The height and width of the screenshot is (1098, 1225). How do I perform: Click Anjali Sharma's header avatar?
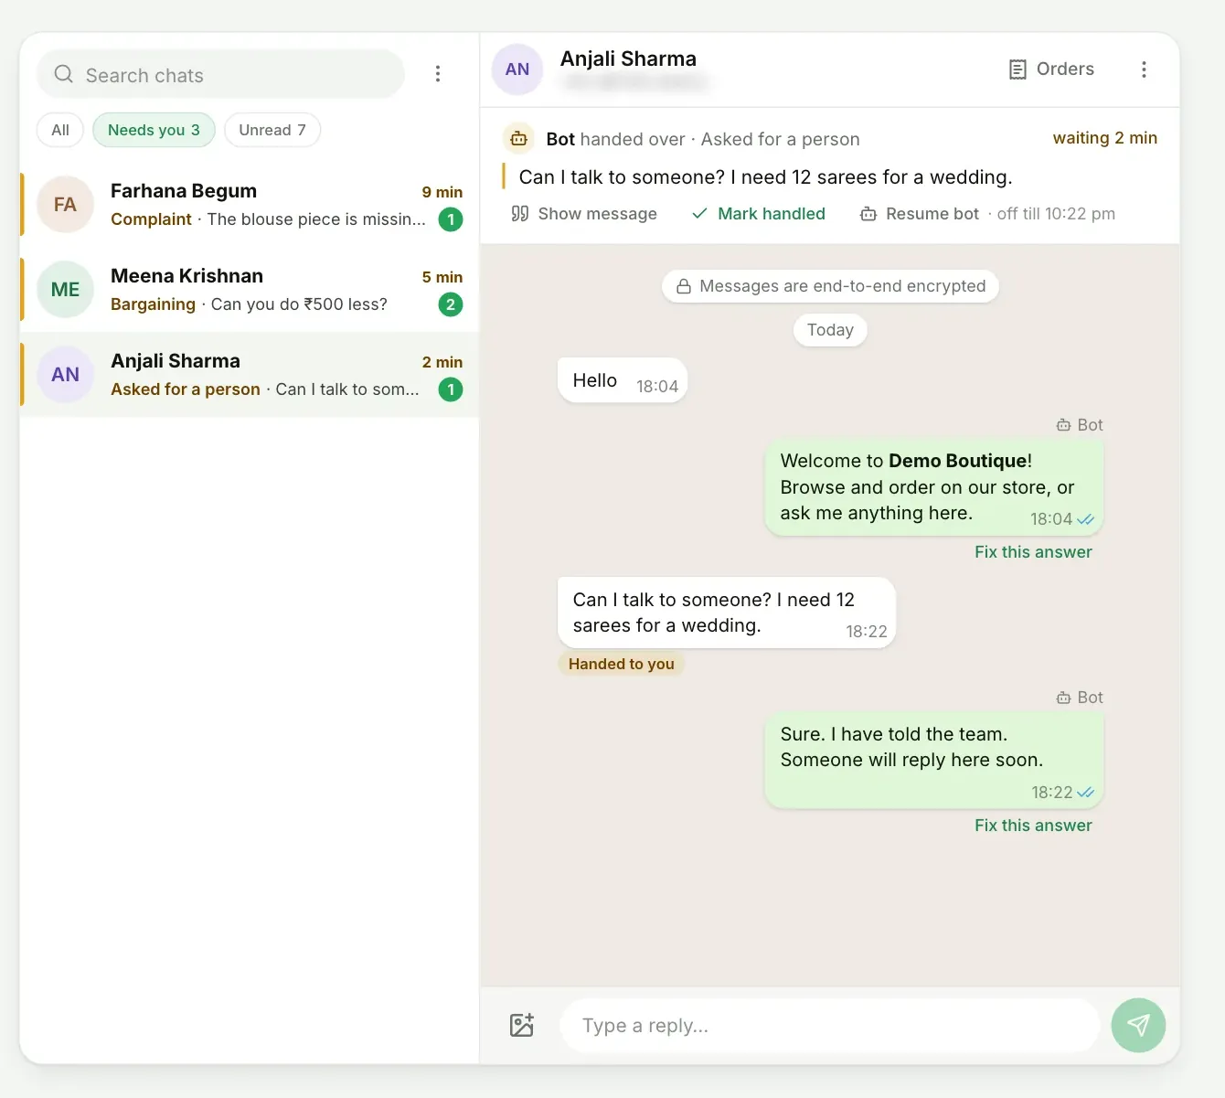(x=517, y=69)
